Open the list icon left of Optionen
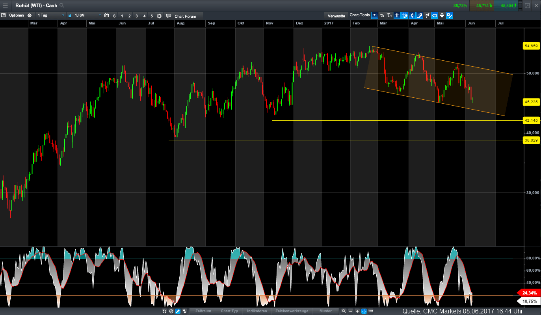Screen dimensions: 541x315 pyautogui.click(x=3, y=15)
